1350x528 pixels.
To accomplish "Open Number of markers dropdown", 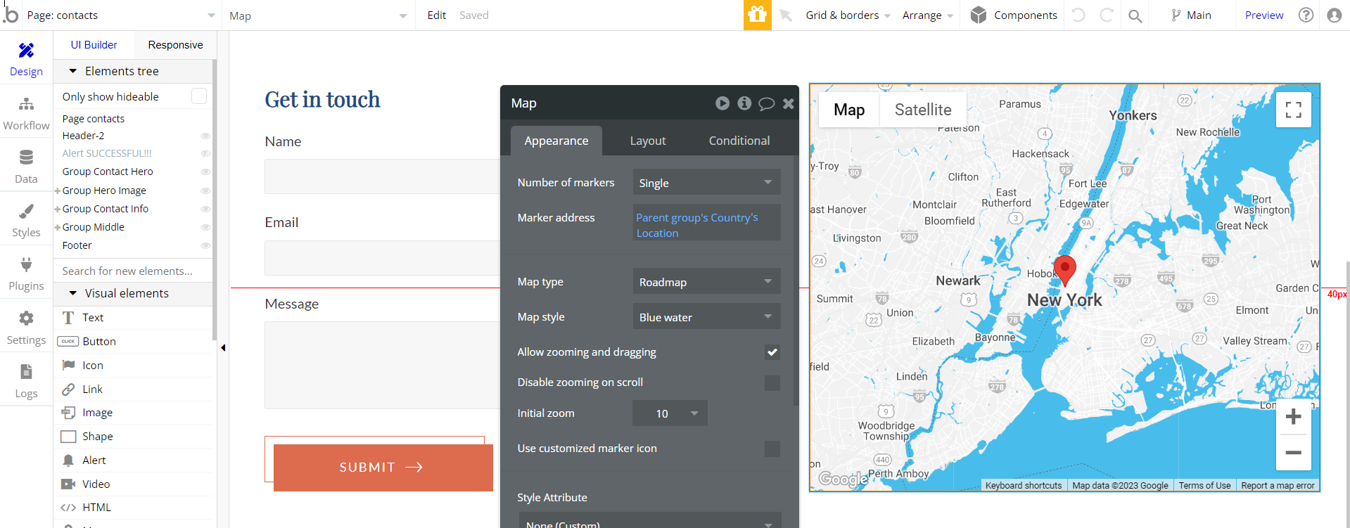I will tap(706, 183).
